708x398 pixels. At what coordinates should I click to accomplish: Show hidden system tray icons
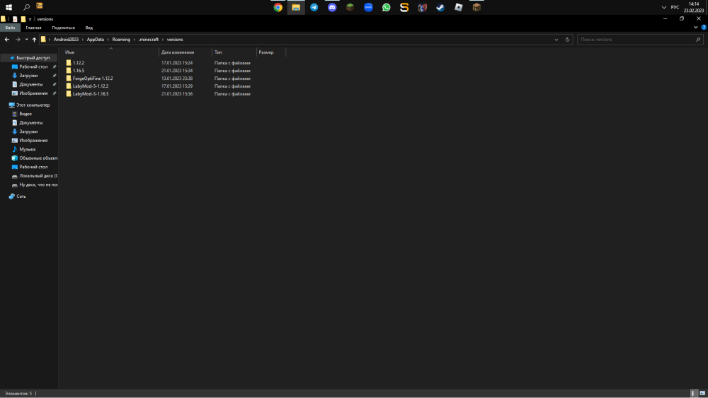pos(664,7)
